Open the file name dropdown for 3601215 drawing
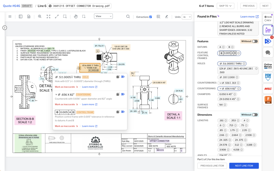Image resolution: width=274 pixels, height=171 pixels. 79,6
